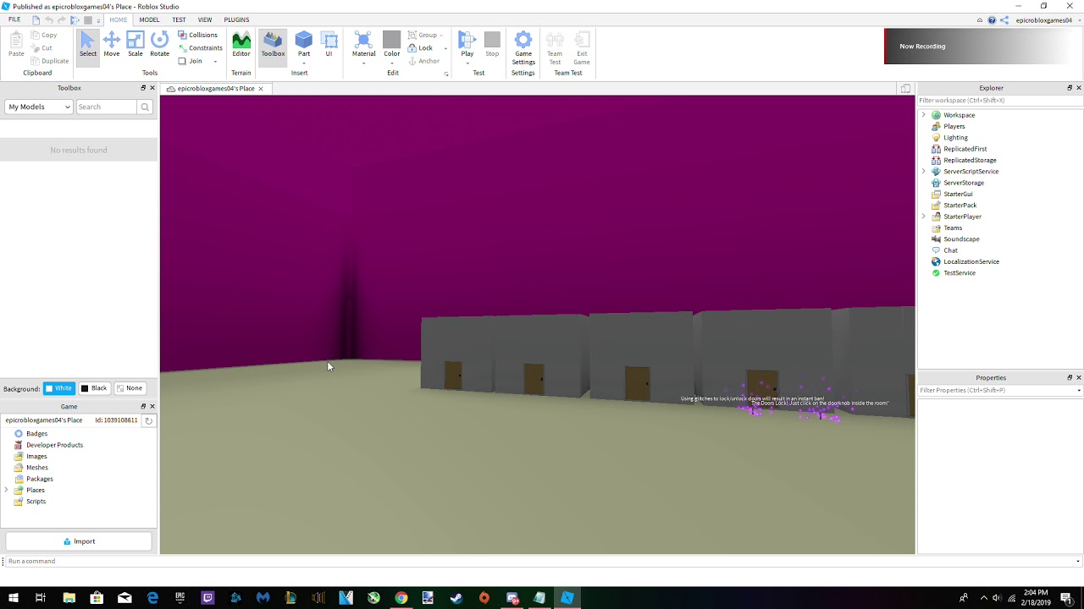Pick the Color swatch in Edit group
The height and width of the screenshot is (609, 1084).
391,39
